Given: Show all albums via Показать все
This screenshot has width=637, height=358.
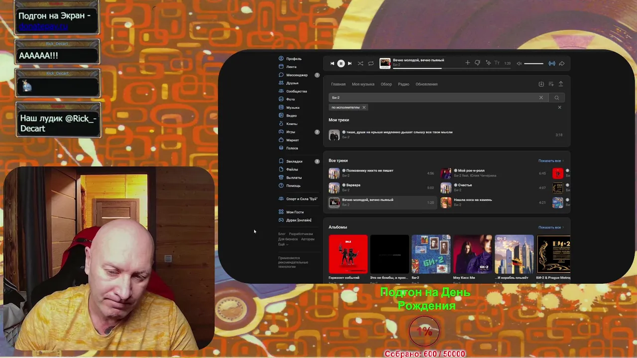Looking at the screenshot, I should [551, 227].
